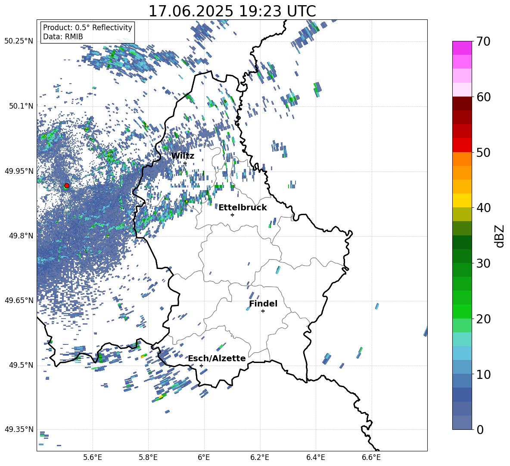
Task: Click the Esch/Alzette station cross marker
Action: coord(201,366)
